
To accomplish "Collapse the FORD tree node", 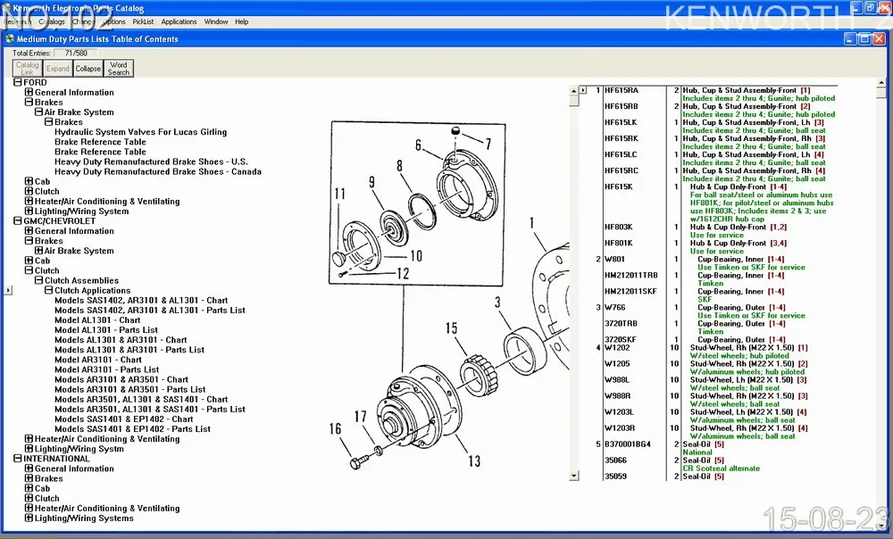I will (x=18, y=82).
